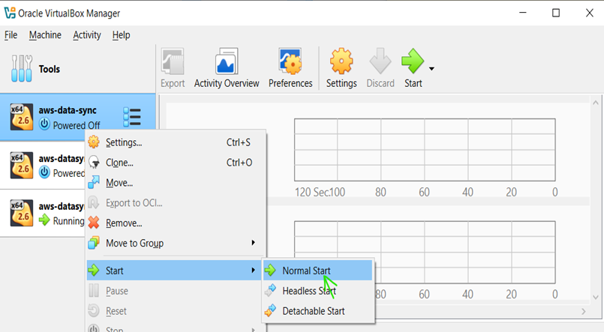The image size is (604, 332).
Task: Choose Remove... in the context menu
Action: (x=176, y=223)
